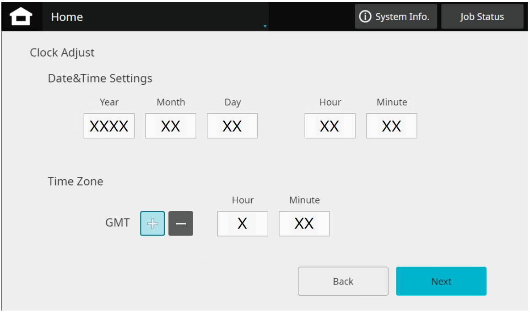The image size is (530, 312).
Task: Click the Date&Time Settings label
Action: 100,78
